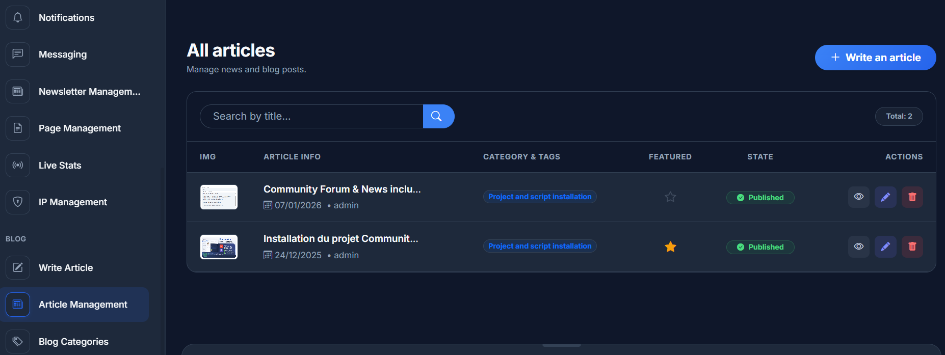Screen dimensions: 945x355
Task: Edit the Community Forum & News article
Action: pyautogui.click(x=885, y=197)
